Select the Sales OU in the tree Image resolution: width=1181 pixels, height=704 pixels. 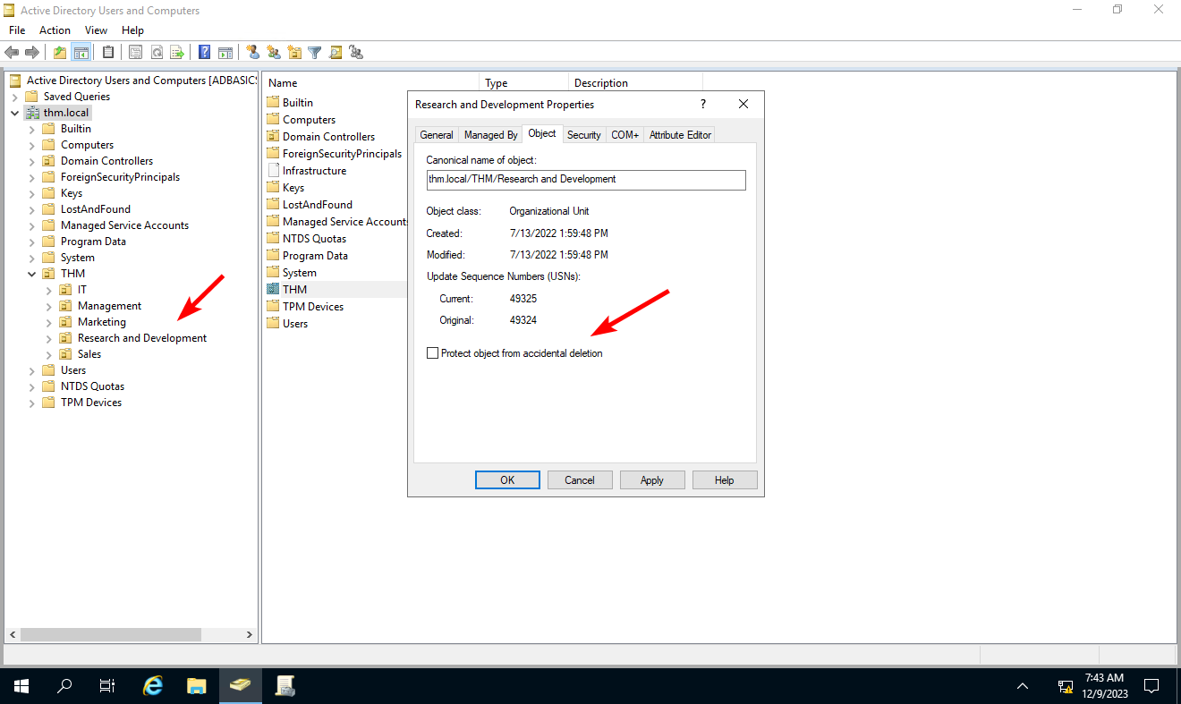pyautogui.click(x=89, y=354)
